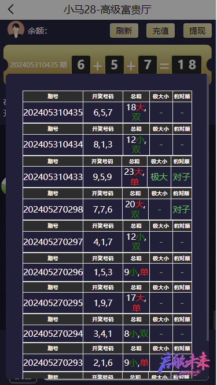Select the first drawn number 6 tile
This screenshot has height=385, width=217.
[81, 65]
